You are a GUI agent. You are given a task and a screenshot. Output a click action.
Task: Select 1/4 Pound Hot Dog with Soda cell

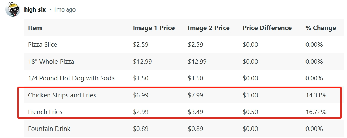[x=71, y=78]
